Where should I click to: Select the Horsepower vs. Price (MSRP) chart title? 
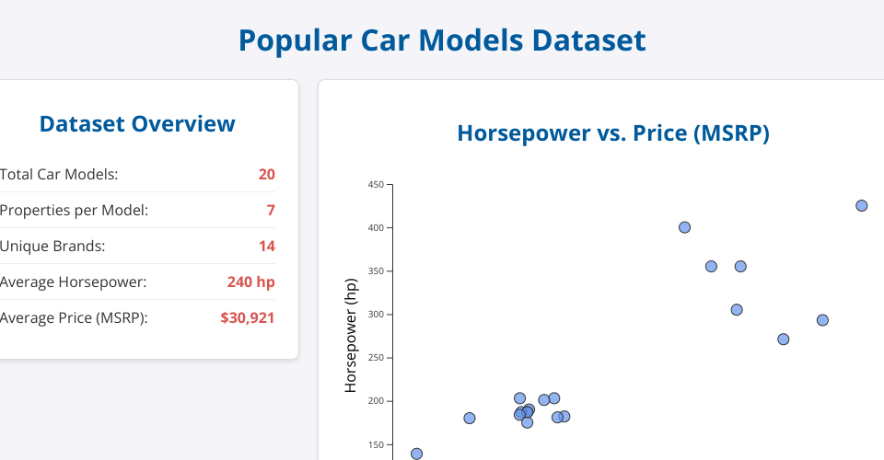[x=613, y=133]
